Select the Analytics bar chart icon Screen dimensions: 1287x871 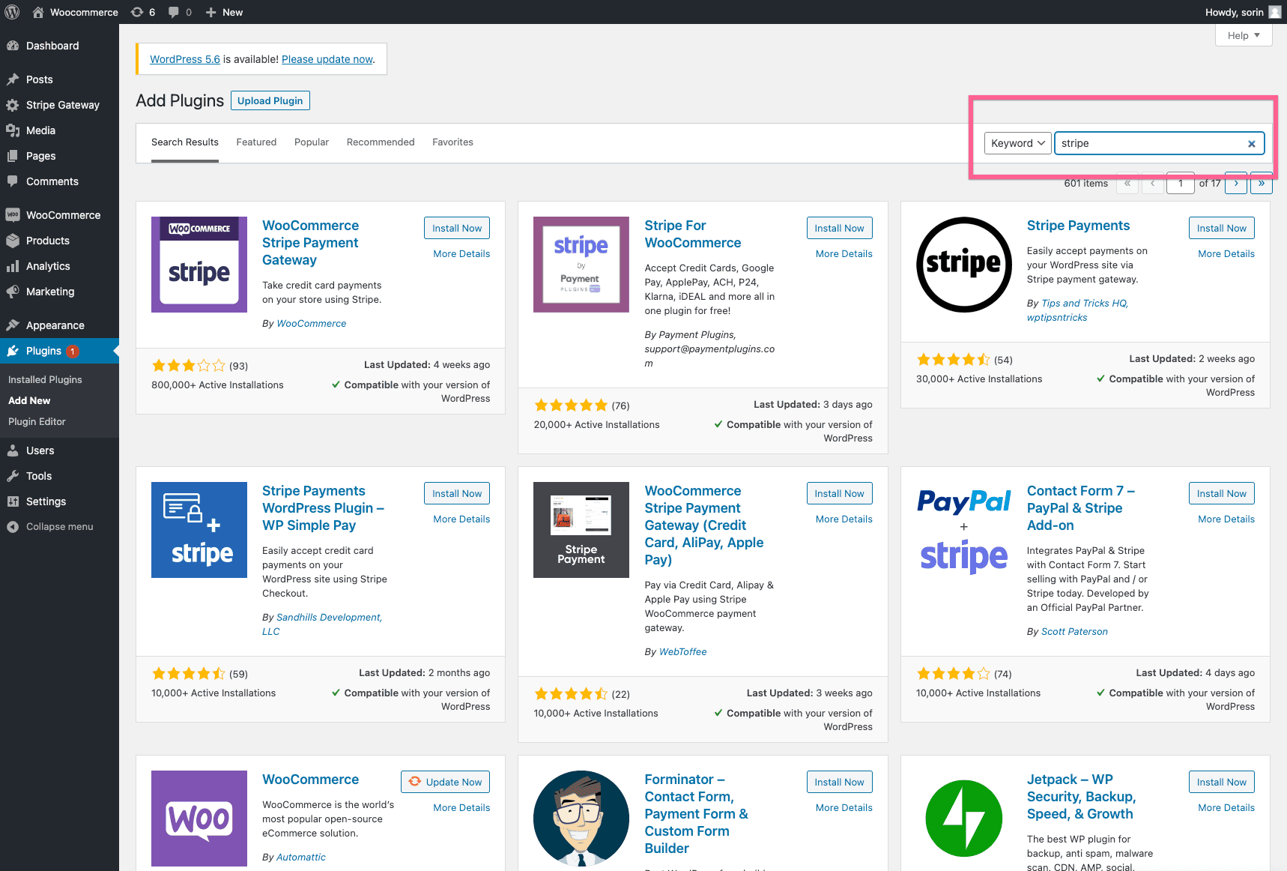coord(13,266)
